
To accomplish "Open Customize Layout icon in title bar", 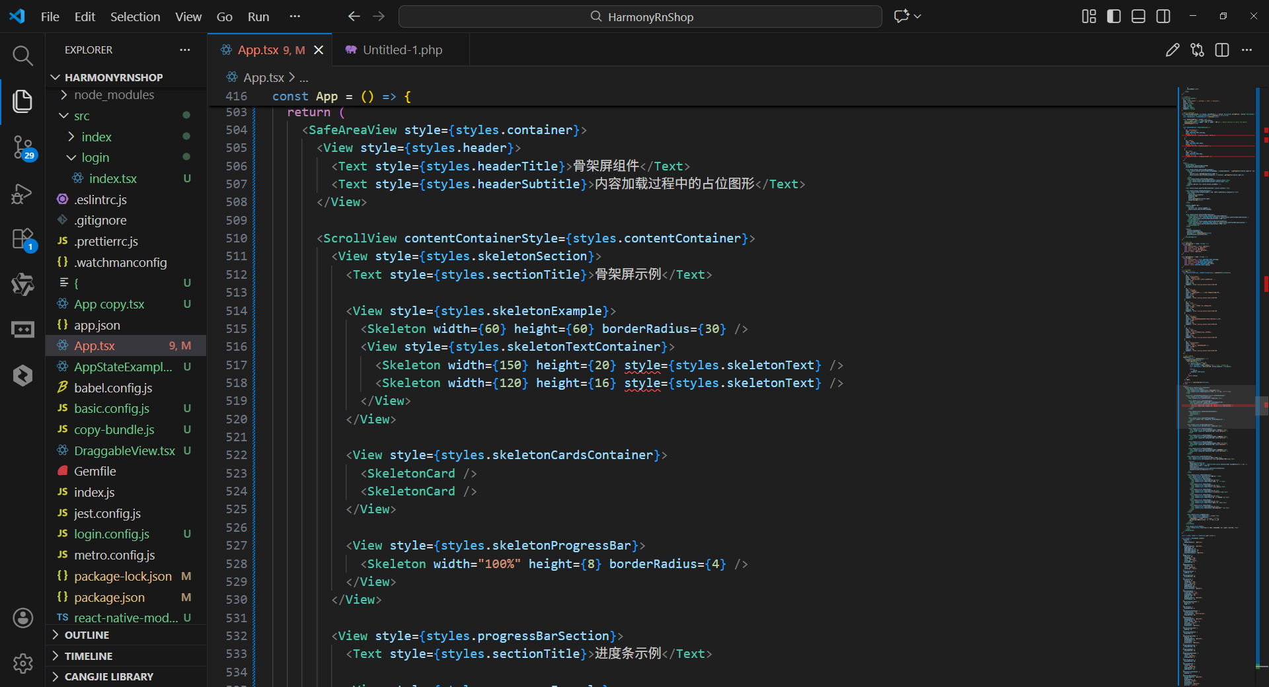I will tap(1089, 17).
